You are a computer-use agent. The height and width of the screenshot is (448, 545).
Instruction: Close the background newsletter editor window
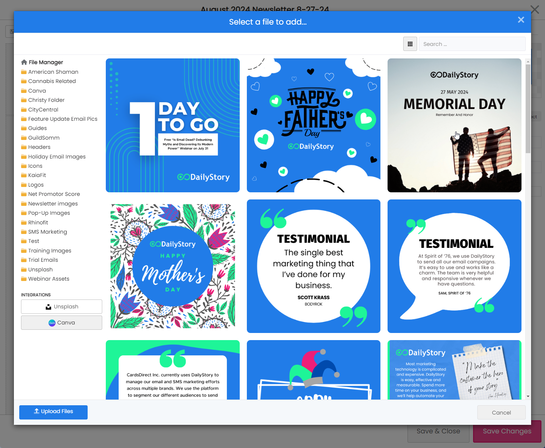(x=535, y=9)
